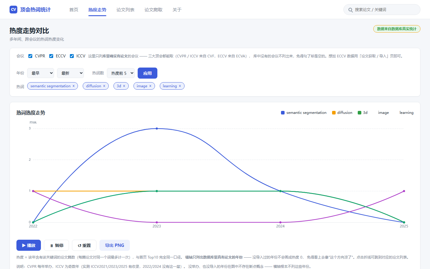Toggle the learning series in legend
This screenshot has width=430, height=269.
pyautogui.click(x=406, y=113)
